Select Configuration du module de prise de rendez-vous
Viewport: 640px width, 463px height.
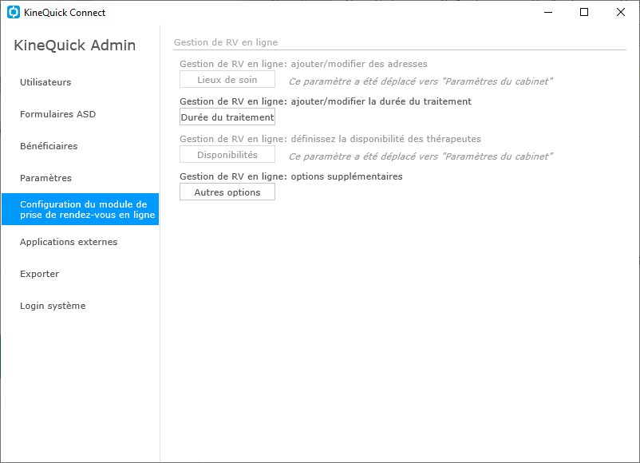(80, 209)
